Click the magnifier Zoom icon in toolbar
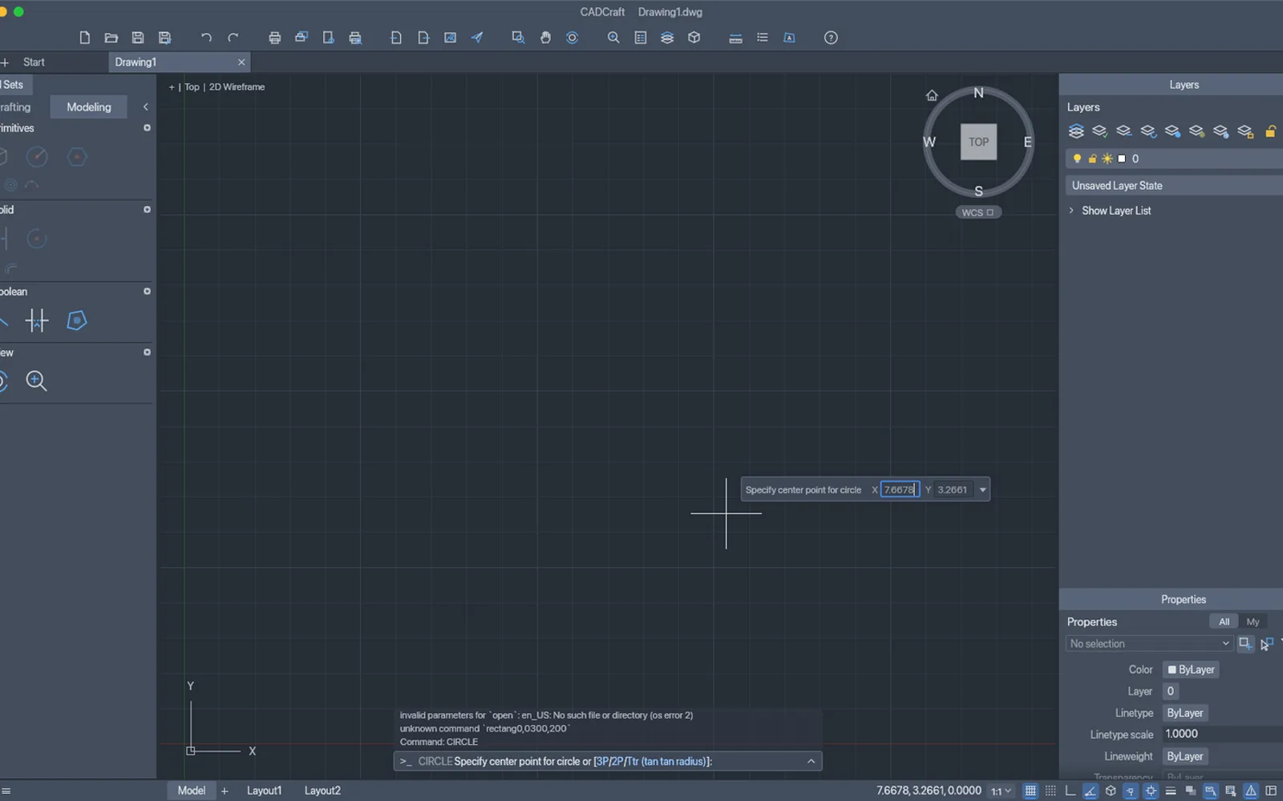The image size is (1283, 801). click(613, 38)
